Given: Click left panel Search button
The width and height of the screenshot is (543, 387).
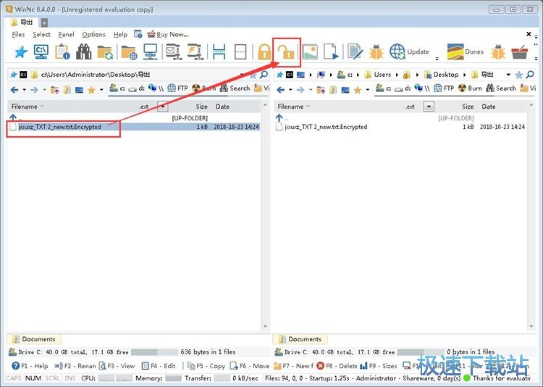Looking at the screenshot, I should [x=235, y=88].
